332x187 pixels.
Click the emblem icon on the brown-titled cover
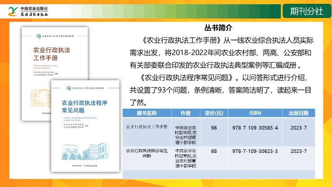click(38, 36)
